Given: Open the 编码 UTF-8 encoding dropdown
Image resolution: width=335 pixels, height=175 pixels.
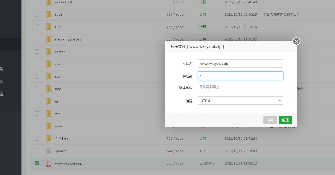Looking at the screenshot, I should click(240, 101).
